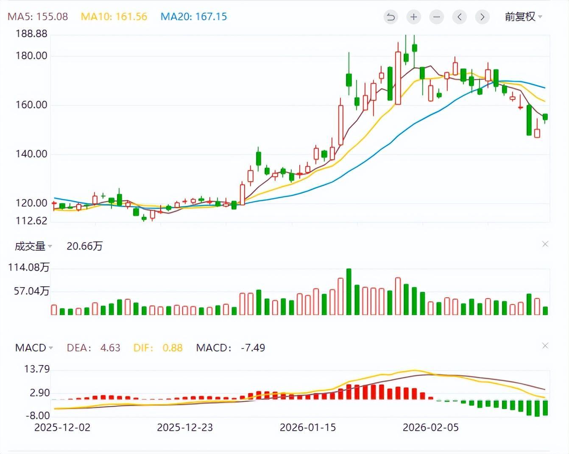The height and width of the screenshot is (454, 569).
Task: Select the 2026-02-05 date on axis
Action: coord(430,427)
